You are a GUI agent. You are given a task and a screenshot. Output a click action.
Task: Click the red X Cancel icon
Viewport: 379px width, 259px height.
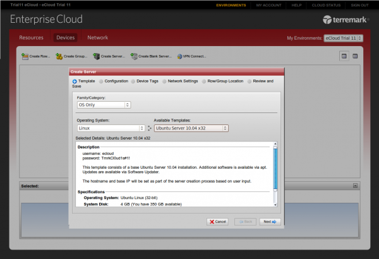[212, 222]
